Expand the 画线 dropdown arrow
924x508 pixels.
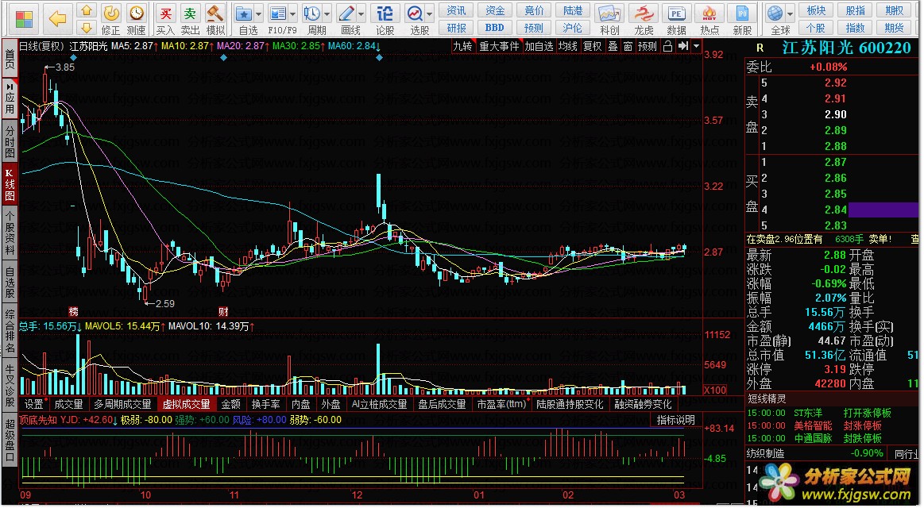tap(361, 13)
